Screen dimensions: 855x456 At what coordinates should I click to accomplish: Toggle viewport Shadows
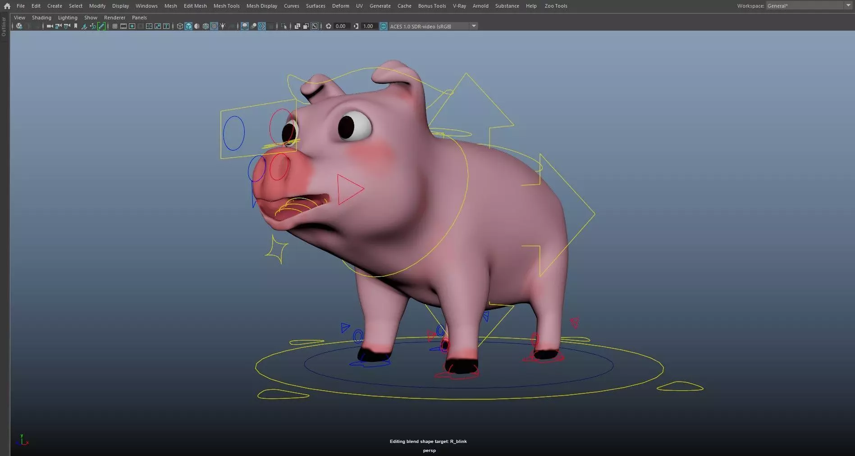(231, 26)
